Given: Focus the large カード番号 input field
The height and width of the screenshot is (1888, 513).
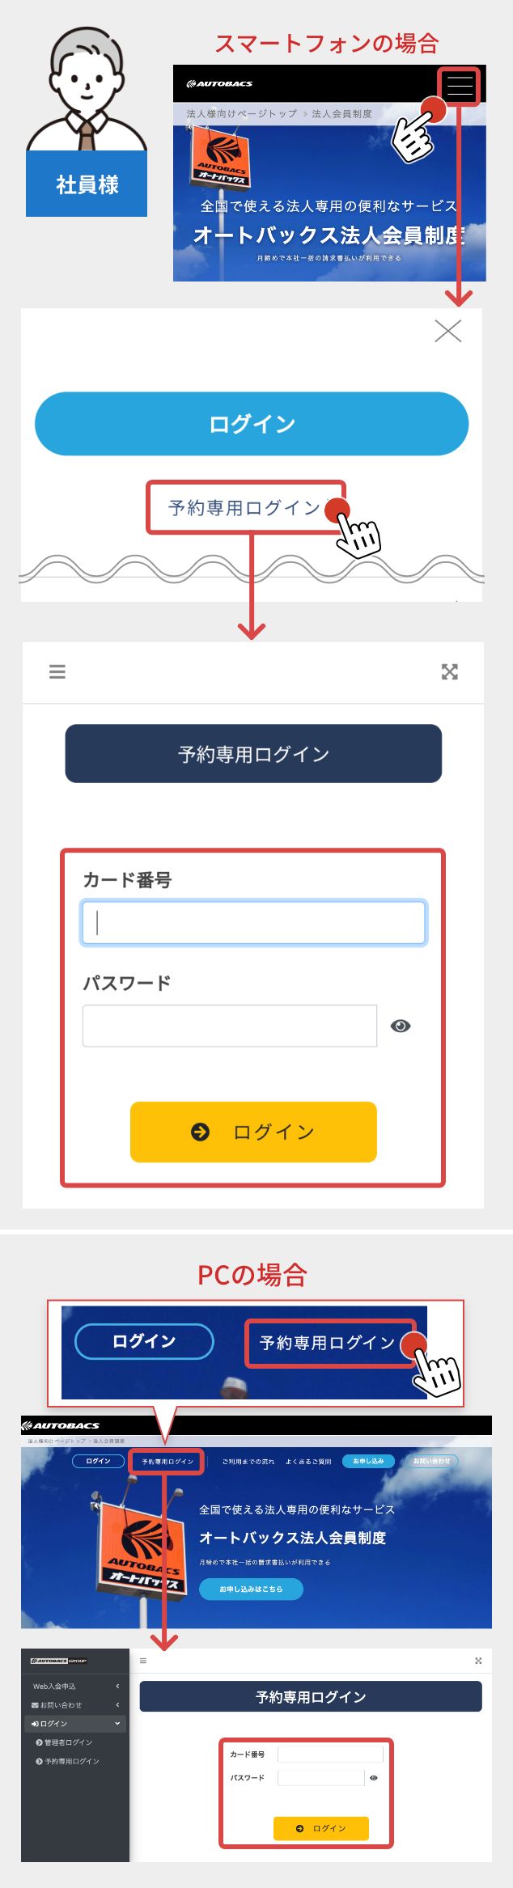Looking at the screenshot, I should point(253,923).
